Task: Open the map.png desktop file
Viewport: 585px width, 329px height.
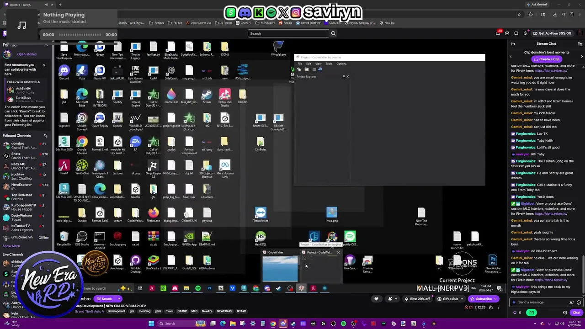Action: click(x=332, y=215)
